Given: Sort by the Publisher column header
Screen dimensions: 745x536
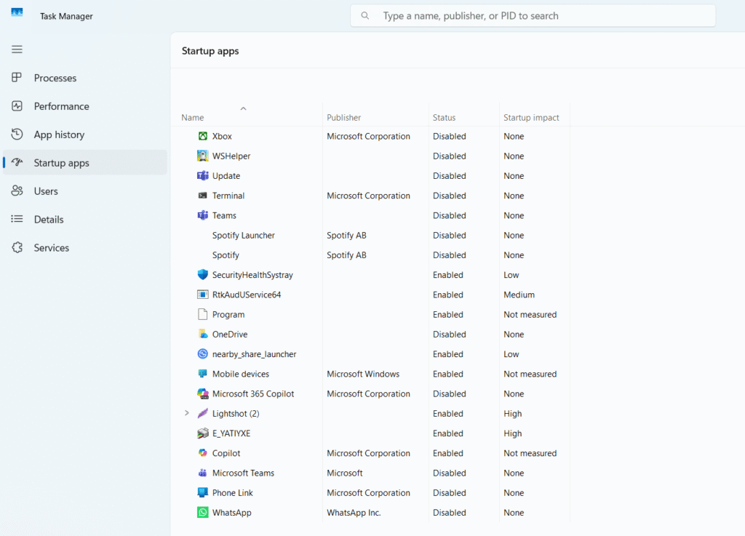Looking at the screenshot, I should click(x=343, y=117).
